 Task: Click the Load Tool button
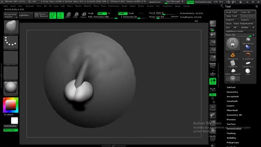coord(233,12)
